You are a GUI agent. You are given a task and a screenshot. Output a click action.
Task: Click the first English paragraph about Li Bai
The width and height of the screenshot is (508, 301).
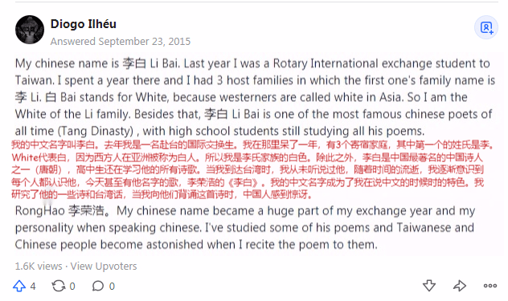(x=255, y=97)
